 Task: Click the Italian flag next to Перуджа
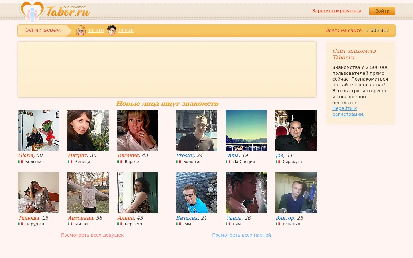pos(20,224)
